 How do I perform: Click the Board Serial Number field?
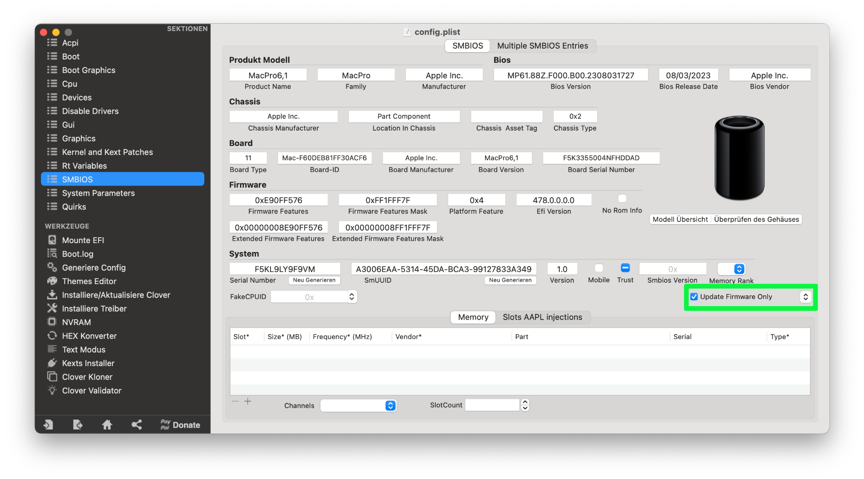click(601, 158)
